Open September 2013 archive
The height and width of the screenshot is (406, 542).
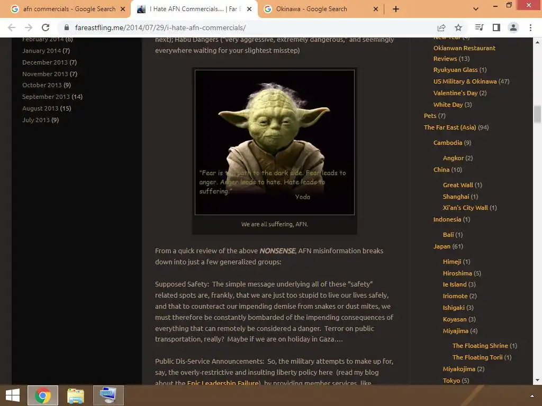click(x=46, y=97)
